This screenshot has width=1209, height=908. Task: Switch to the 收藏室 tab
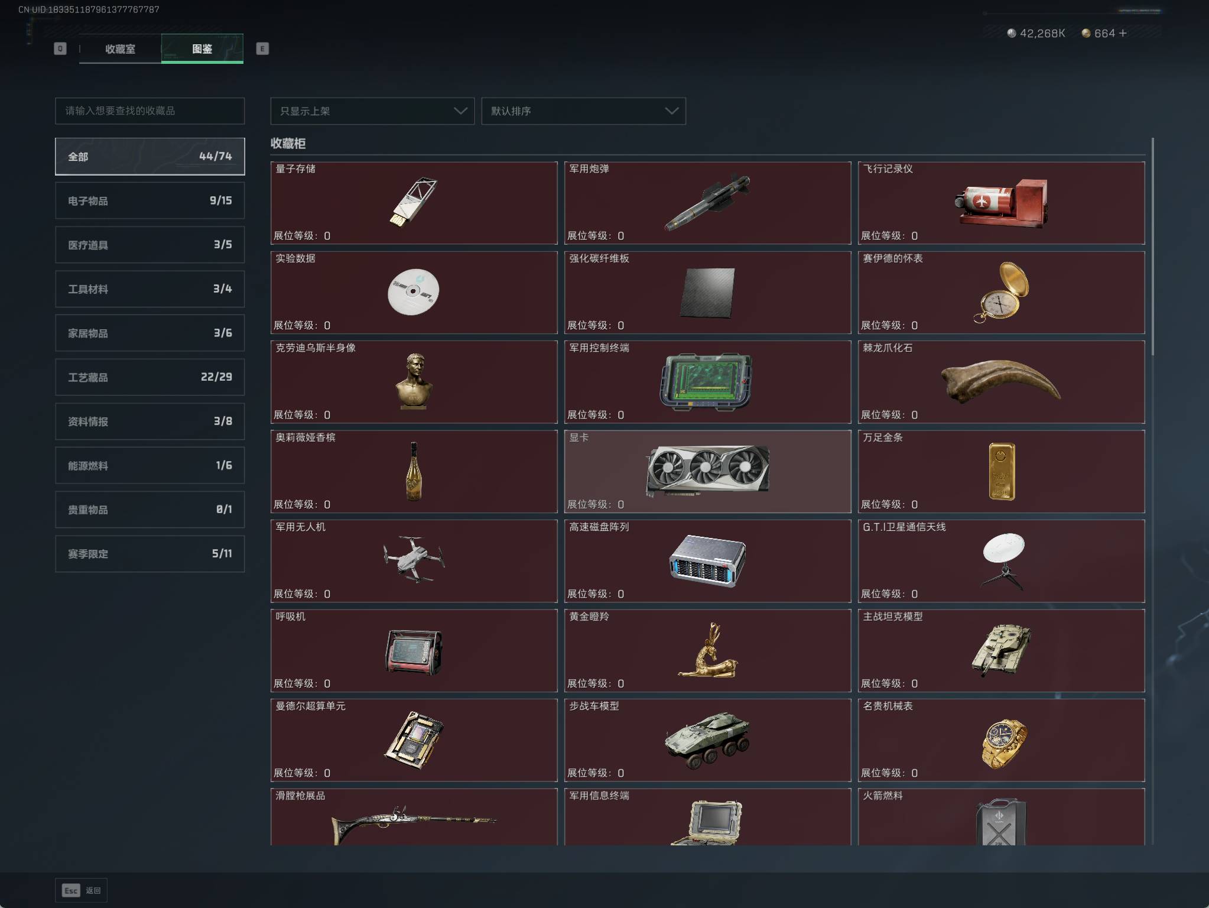click(120, 49)
